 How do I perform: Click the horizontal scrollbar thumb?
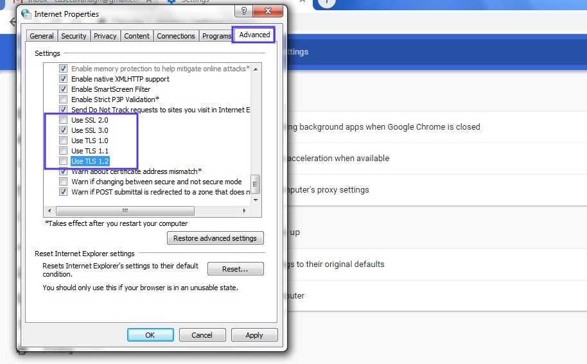point(125,211)
